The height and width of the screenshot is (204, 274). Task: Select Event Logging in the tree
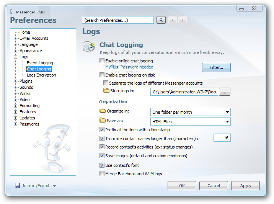coord(40,63)
